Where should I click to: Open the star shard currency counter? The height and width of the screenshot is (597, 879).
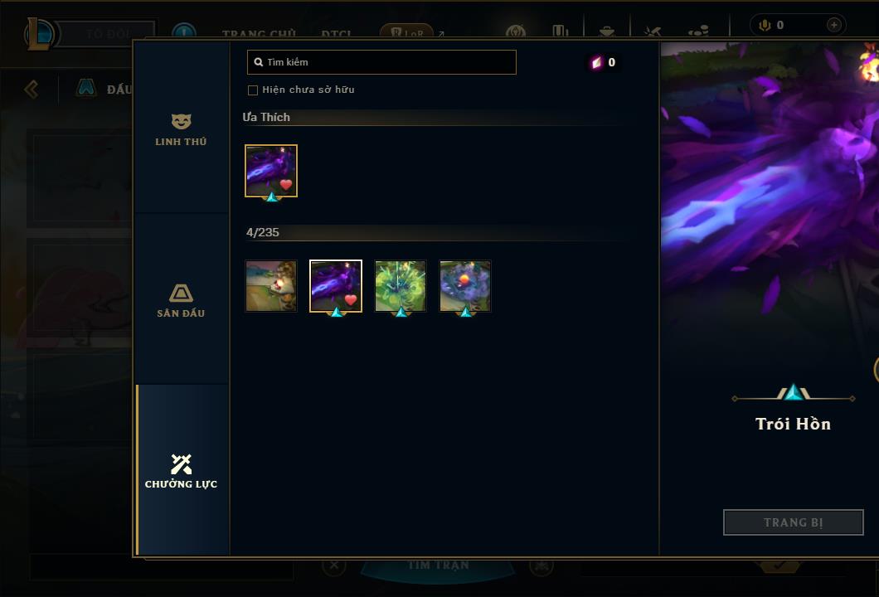point(604,62)
